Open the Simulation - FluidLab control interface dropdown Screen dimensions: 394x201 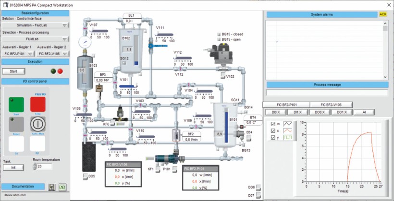[x=36, y=25]
